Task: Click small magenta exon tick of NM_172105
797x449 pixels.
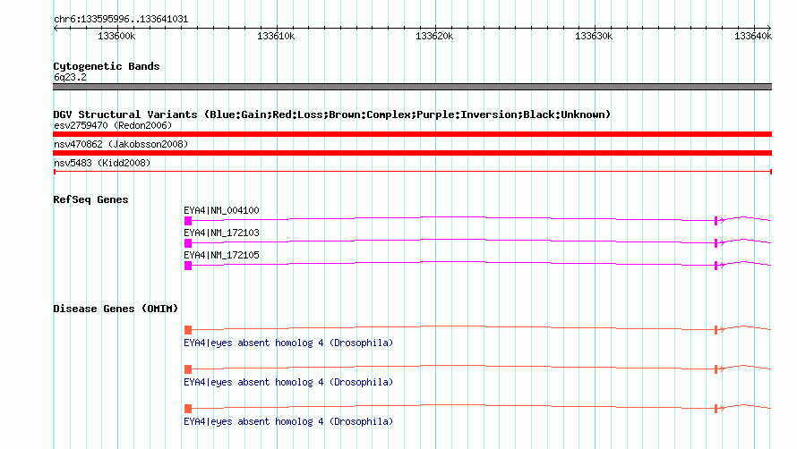Action: point(716,266)
